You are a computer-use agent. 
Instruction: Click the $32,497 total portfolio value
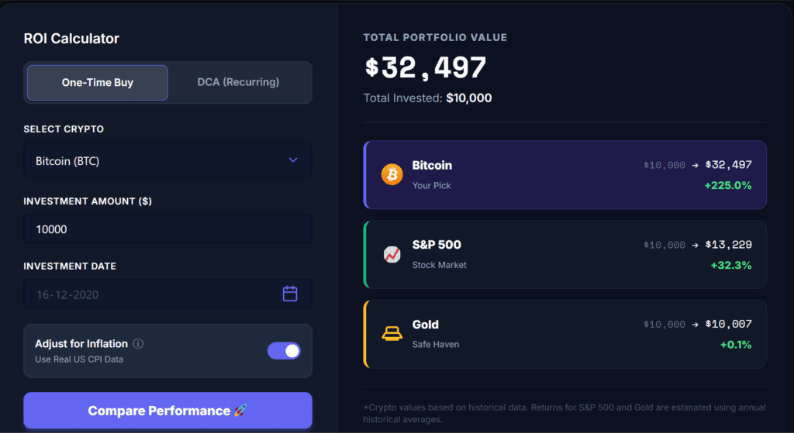[x=426, y=68]
